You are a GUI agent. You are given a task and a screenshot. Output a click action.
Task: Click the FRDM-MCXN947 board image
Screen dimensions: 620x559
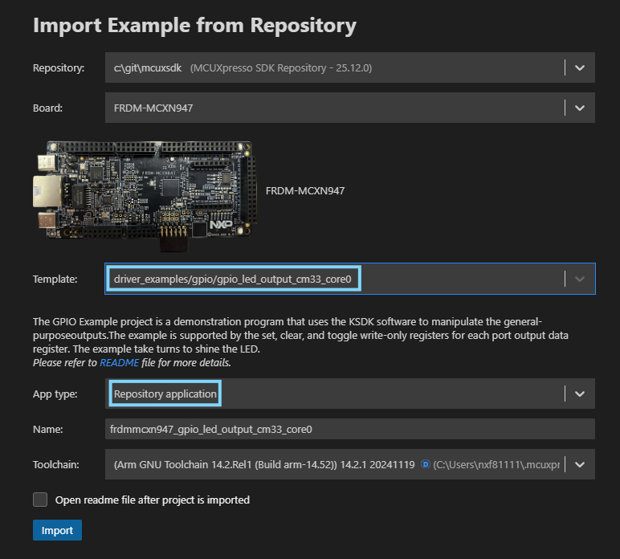(x=145, y=196)
